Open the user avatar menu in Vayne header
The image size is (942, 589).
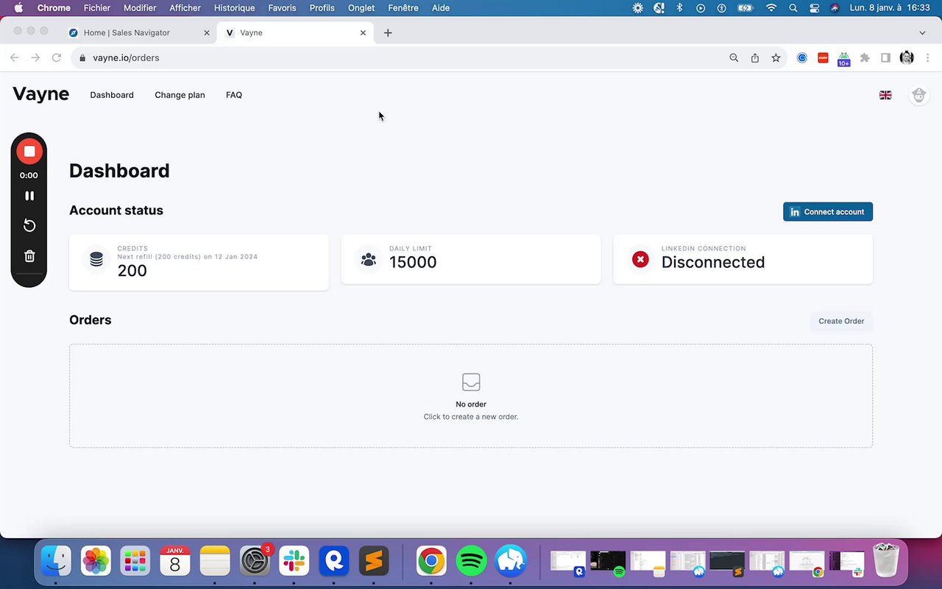pyautogui.click(x=918, y=95)
